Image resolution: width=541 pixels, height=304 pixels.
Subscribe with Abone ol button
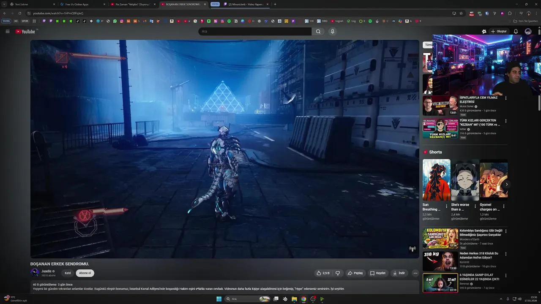tap(85, 273)
